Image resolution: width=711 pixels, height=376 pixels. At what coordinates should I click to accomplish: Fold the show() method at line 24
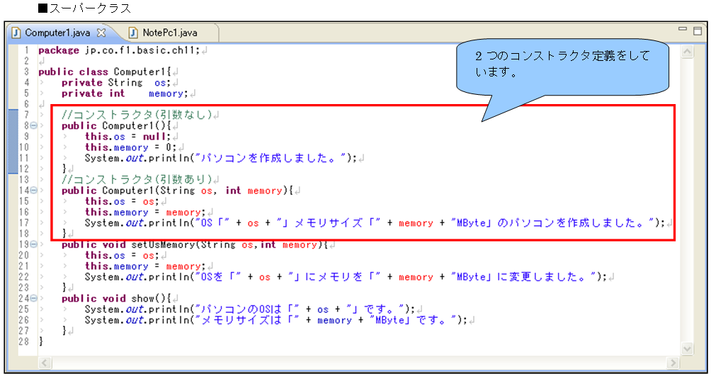pyautogui.click(x=33, y=299)
